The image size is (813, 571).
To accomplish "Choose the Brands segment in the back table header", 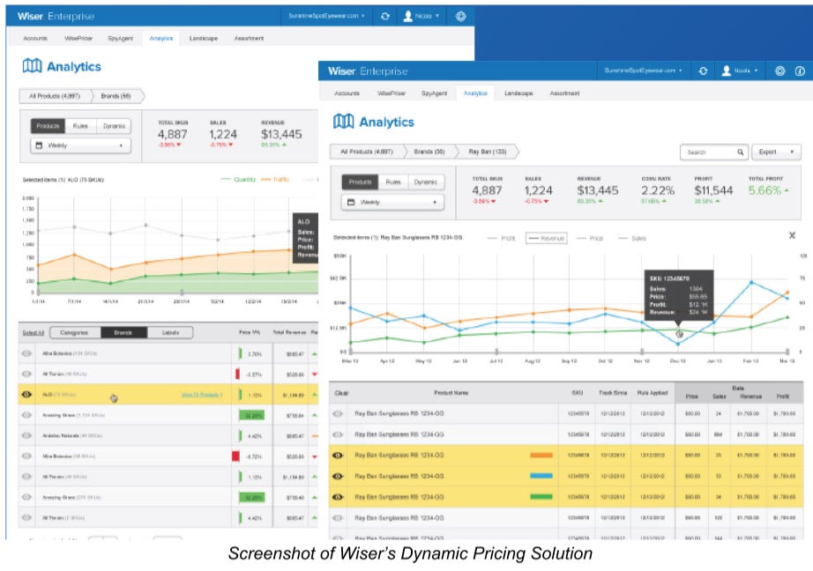I will click(x=123, y=333).
